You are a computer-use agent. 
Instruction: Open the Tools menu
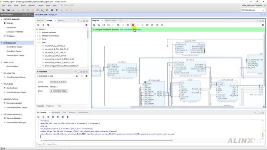pyautogui.click(x=23, y=5)
